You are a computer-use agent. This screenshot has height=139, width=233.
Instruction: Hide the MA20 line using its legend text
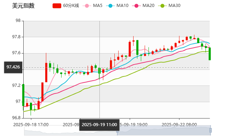click(148, 6)
